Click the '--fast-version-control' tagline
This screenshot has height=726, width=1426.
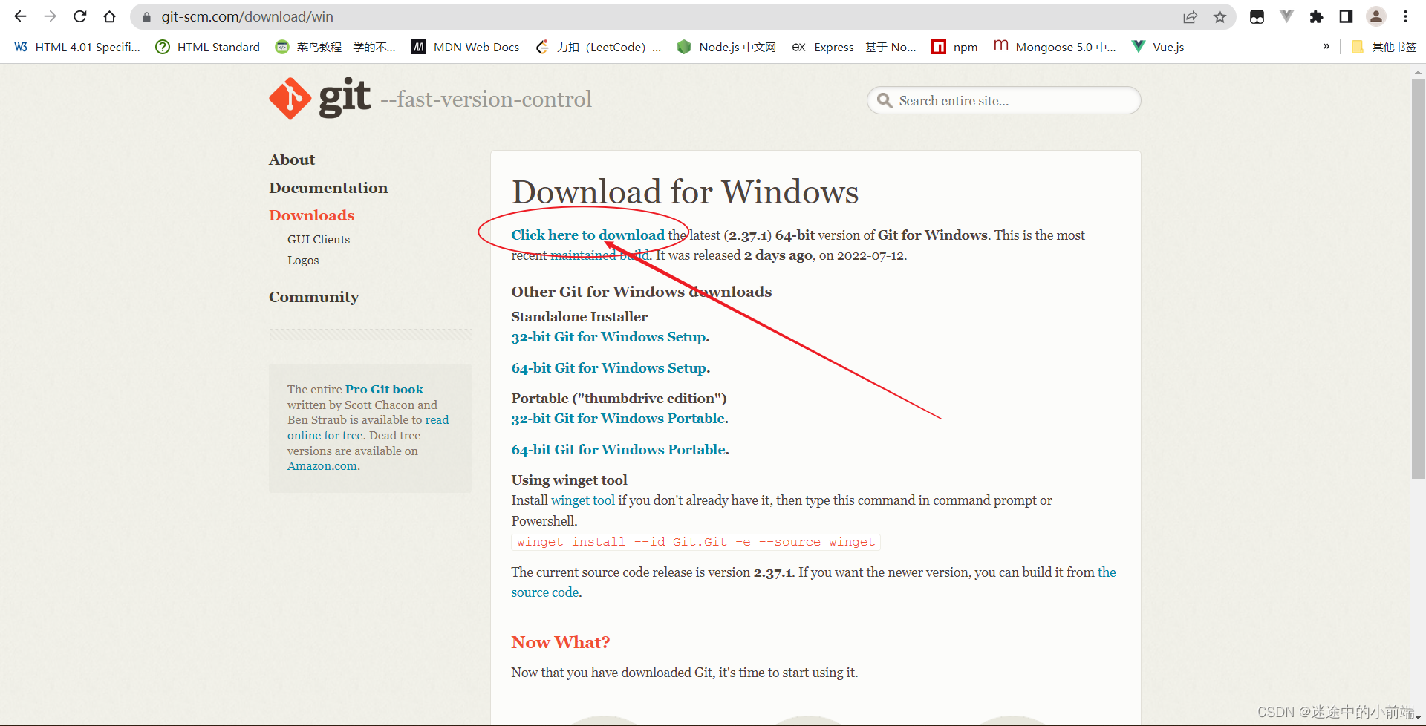coord(486,99)
